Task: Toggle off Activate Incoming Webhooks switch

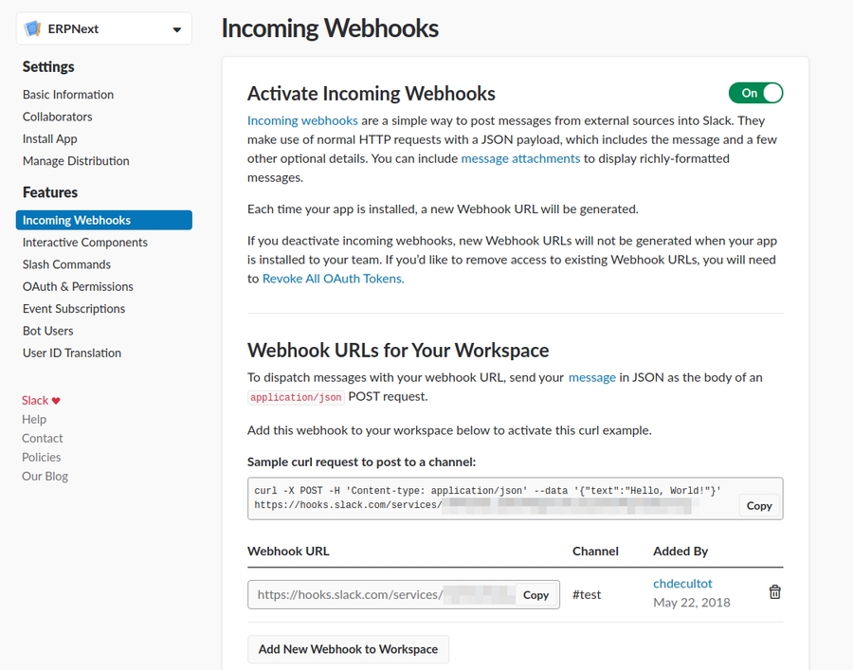Action: pos(755,93)
